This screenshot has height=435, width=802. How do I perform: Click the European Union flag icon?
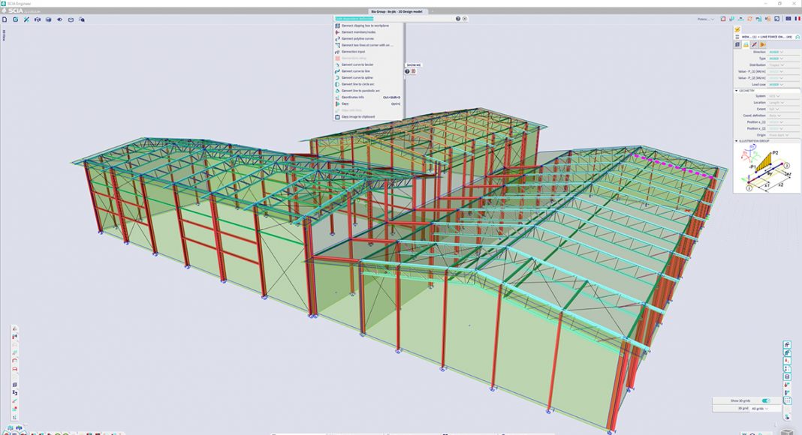[786, 19]
